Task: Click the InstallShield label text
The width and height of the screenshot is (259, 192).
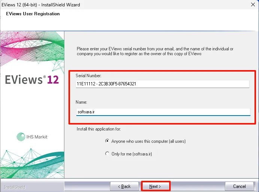Action: pyautogui.click(x=15, y=187)
